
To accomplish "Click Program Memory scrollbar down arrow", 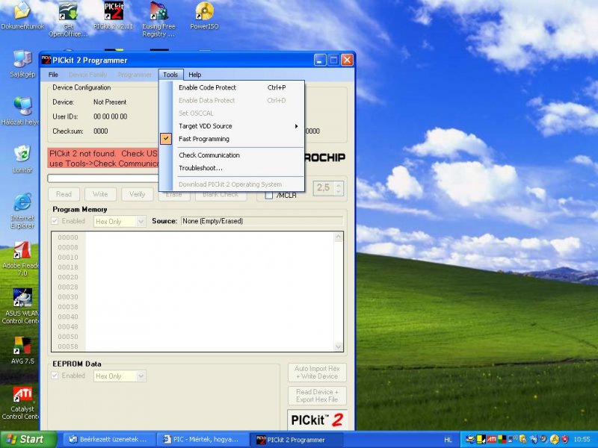I will 338,346.
